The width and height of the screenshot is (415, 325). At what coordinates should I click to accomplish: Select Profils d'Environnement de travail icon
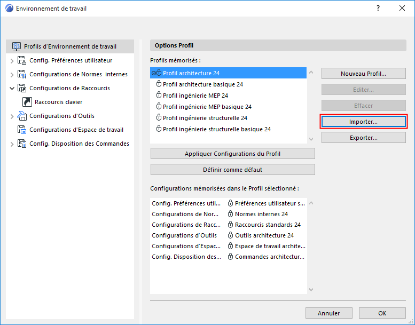[x=16, y=46]
